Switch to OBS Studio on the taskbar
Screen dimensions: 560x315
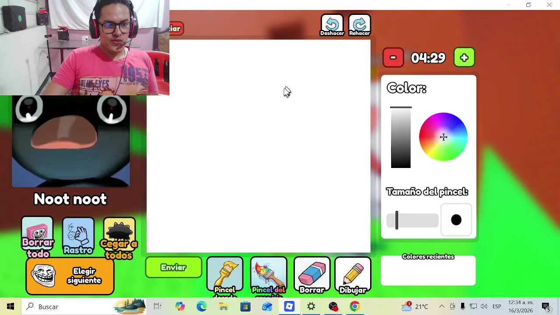(333, 307)
